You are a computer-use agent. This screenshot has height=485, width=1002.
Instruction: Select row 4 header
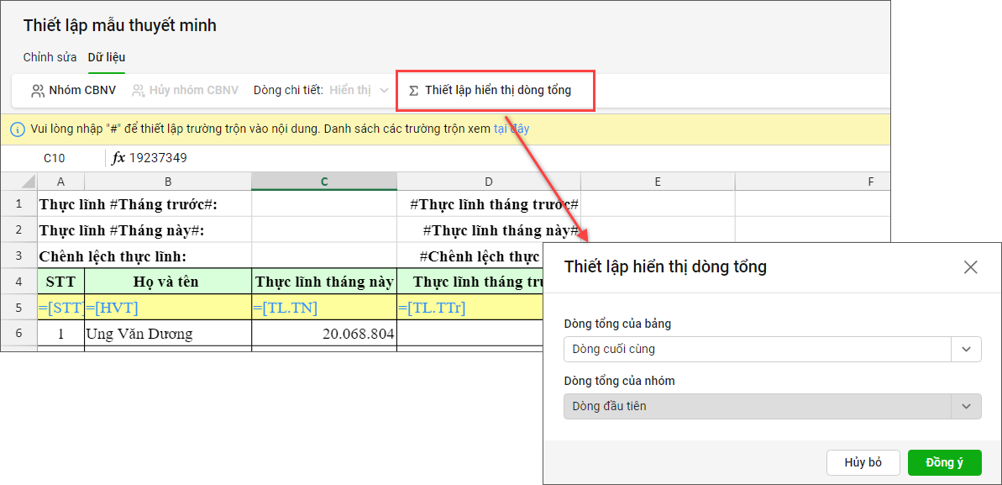point(18,282)
